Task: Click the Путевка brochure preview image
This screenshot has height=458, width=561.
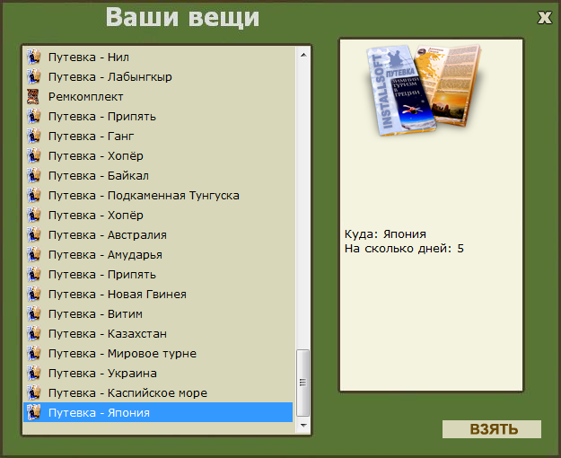Action: pyautogui.click(x=424, y=90)
